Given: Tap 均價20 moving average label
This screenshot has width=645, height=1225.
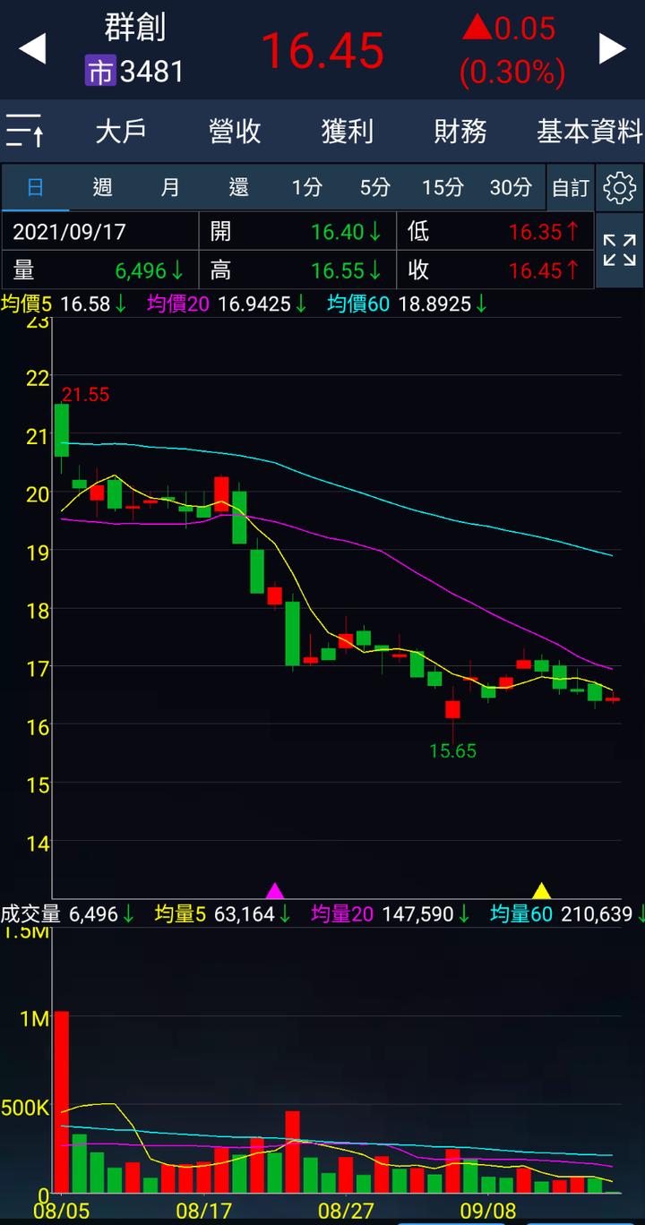Looking at the screenshot, I should (x=179, y=304).
